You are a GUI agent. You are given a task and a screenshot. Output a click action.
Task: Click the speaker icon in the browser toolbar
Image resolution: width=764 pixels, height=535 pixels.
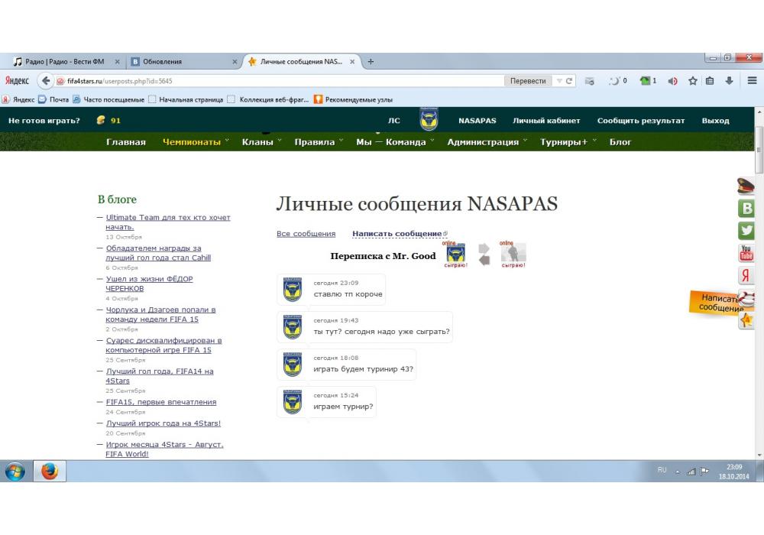tap(673, 81)
